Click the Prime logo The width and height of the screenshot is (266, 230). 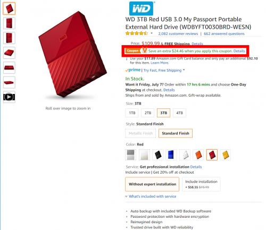[133, 70]
